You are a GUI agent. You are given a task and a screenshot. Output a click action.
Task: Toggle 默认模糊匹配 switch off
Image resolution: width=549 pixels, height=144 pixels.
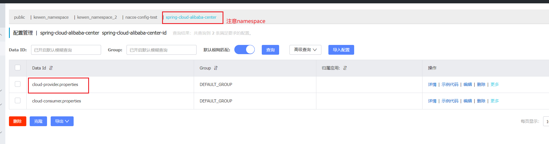(244, 50)
